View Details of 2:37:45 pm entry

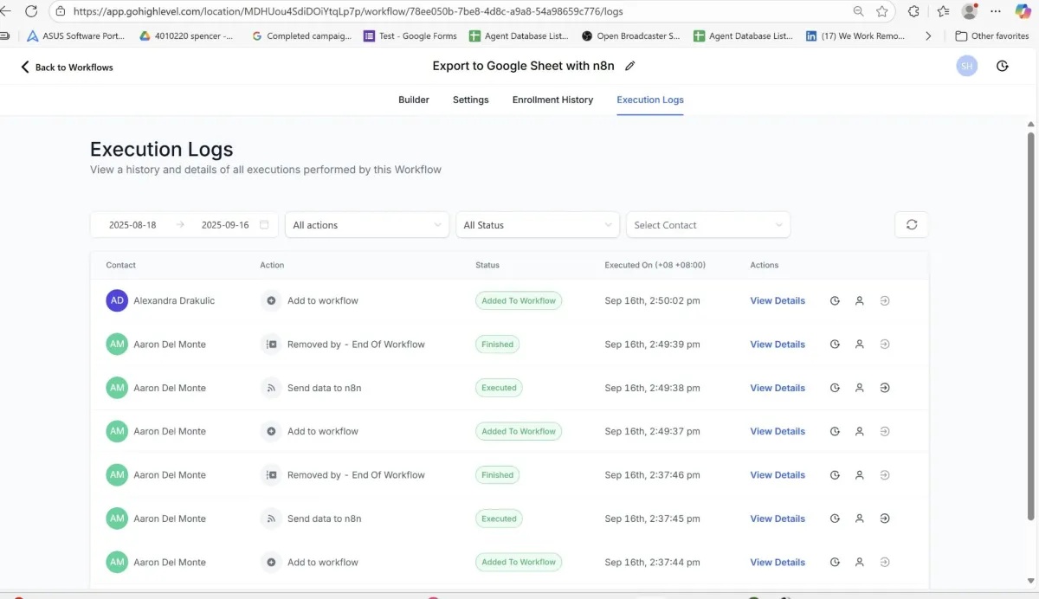pyautogui.click(x=778, y=518)
